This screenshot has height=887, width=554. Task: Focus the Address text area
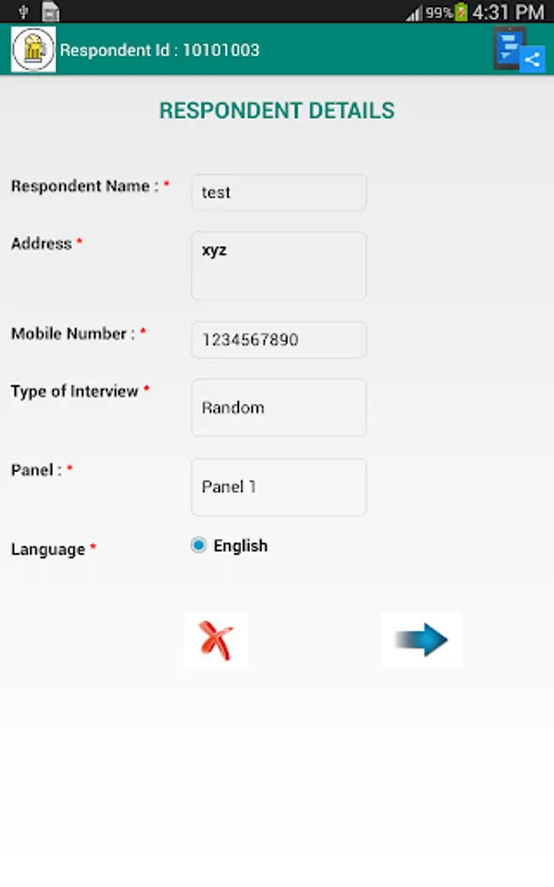(279, 265)
